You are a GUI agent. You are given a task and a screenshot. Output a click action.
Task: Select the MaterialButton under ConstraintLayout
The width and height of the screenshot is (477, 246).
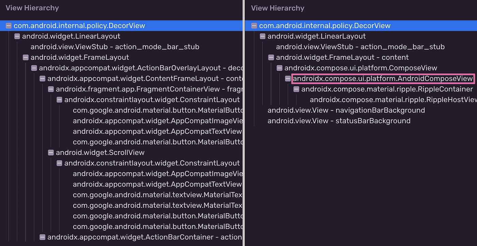tap(153, 110)
